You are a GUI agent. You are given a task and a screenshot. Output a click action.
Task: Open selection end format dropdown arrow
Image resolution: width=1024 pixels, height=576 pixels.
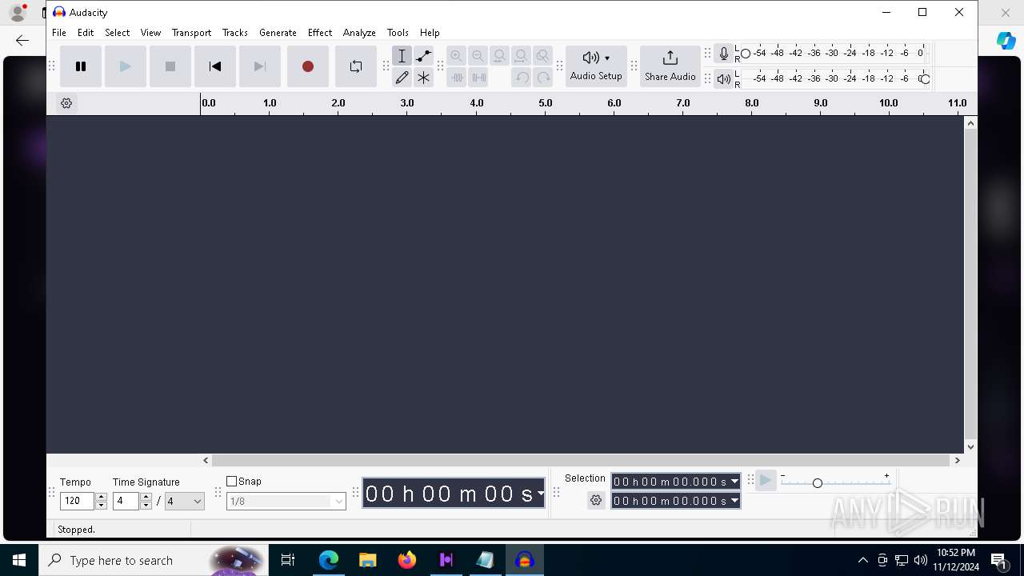pos(734,501)
